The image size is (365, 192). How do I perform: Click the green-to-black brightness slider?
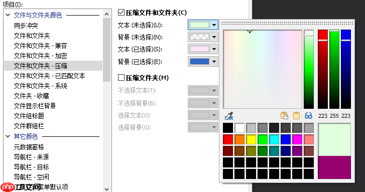click(309, 69)
